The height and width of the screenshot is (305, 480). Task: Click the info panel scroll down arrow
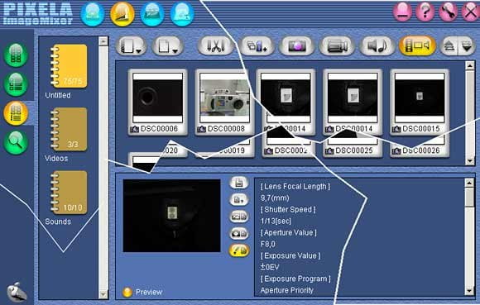pyautogui.click(x=469, y=291)
